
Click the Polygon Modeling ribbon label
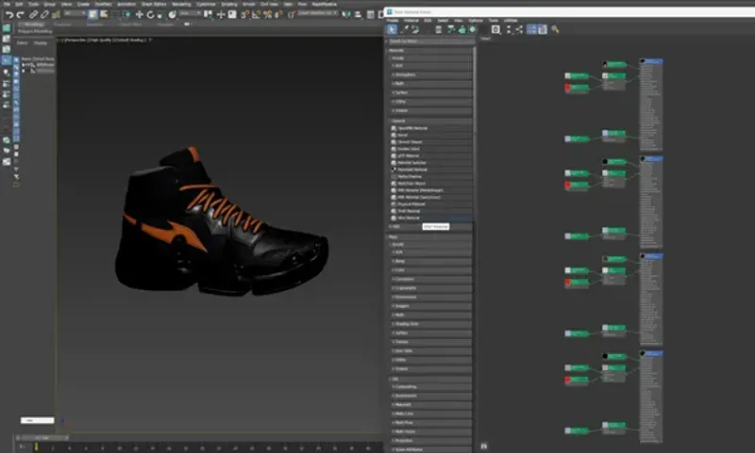coord(35,31)
